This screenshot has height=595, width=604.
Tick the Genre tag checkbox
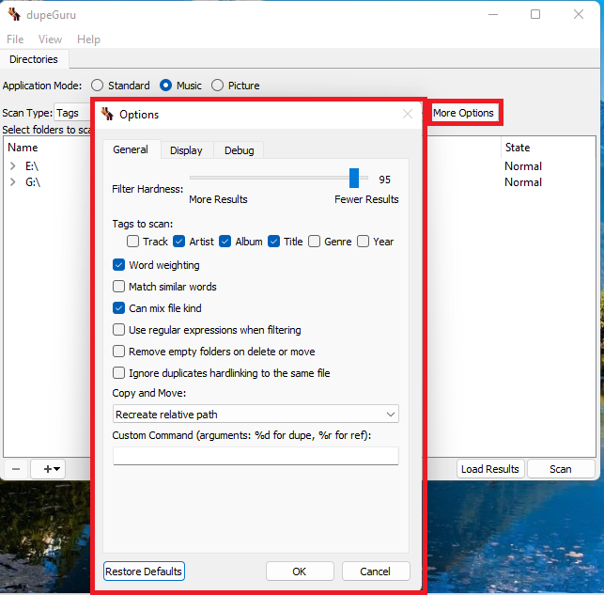click(x=315, y=242)
